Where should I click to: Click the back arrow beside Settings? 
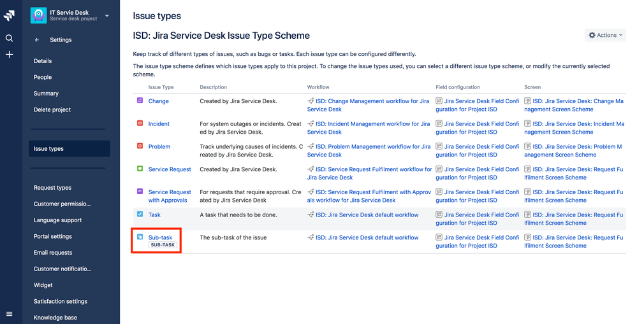tap(37, 39)
